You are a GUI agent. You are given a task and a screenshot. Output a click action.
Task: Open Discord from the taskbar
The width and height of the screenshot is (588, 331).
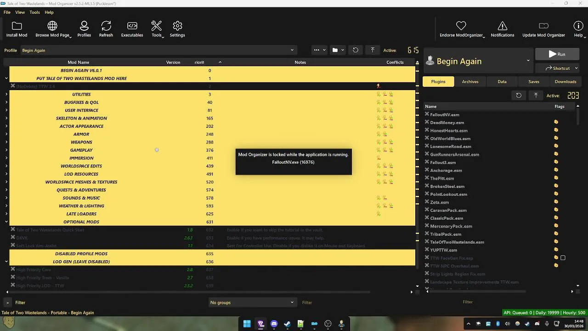coord(274,324)
